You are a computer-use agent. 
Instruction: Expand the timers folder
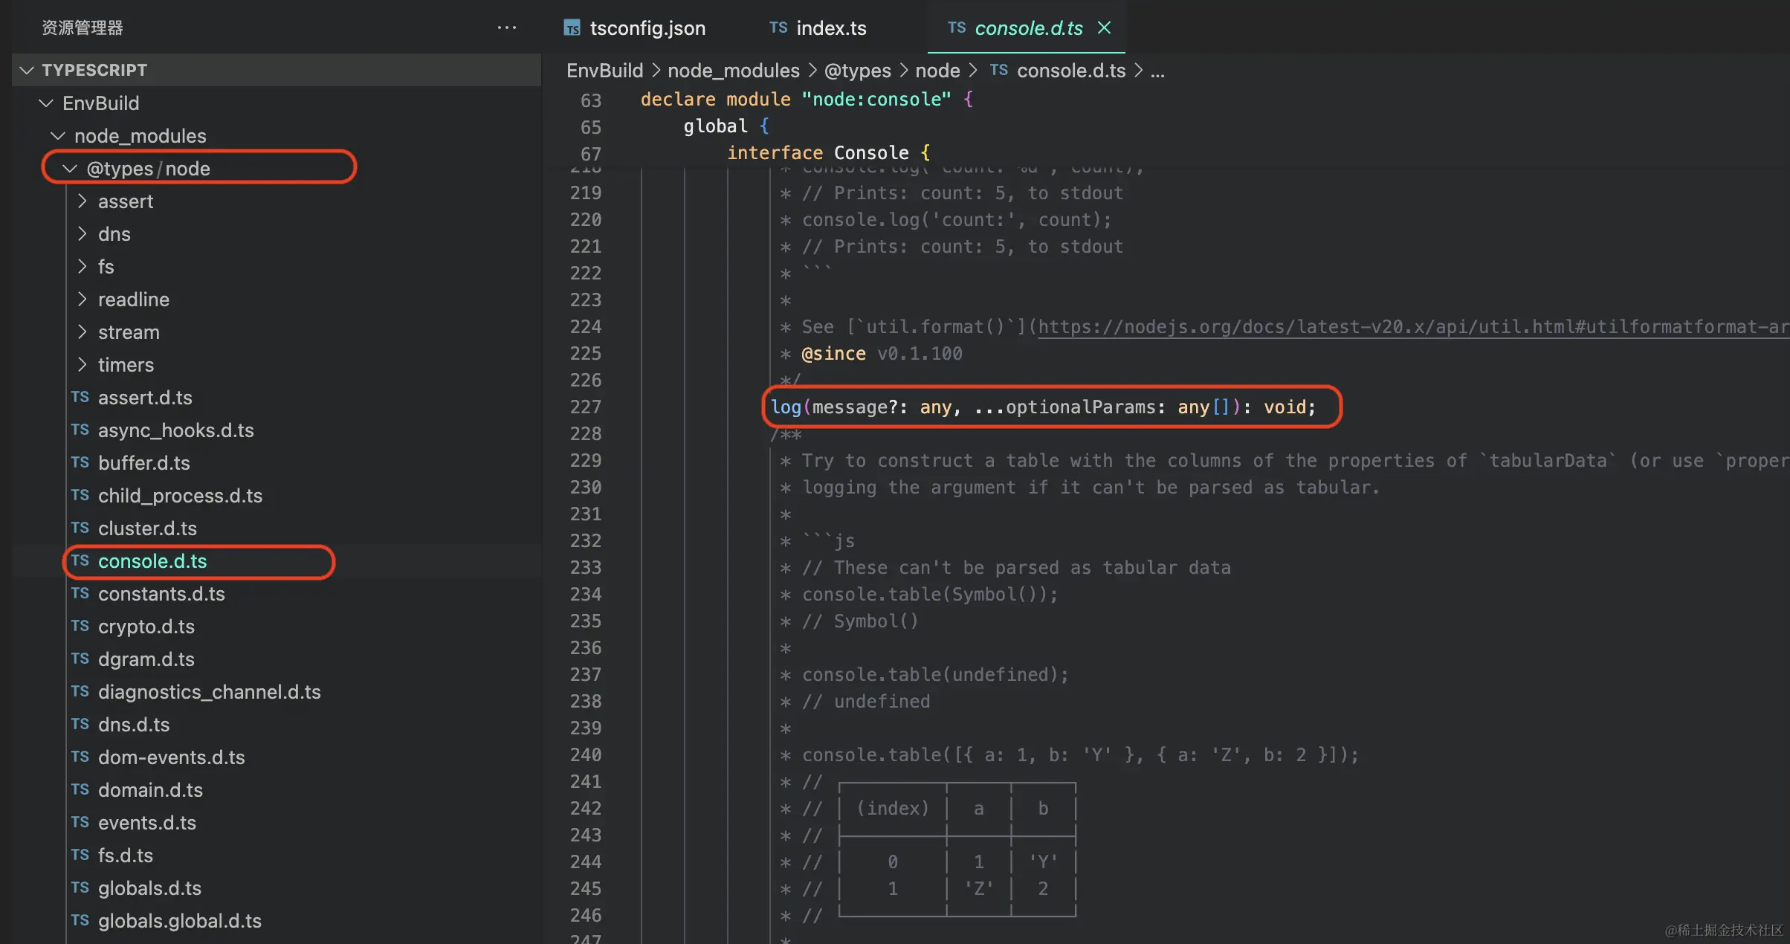click(x=83, y=364)
